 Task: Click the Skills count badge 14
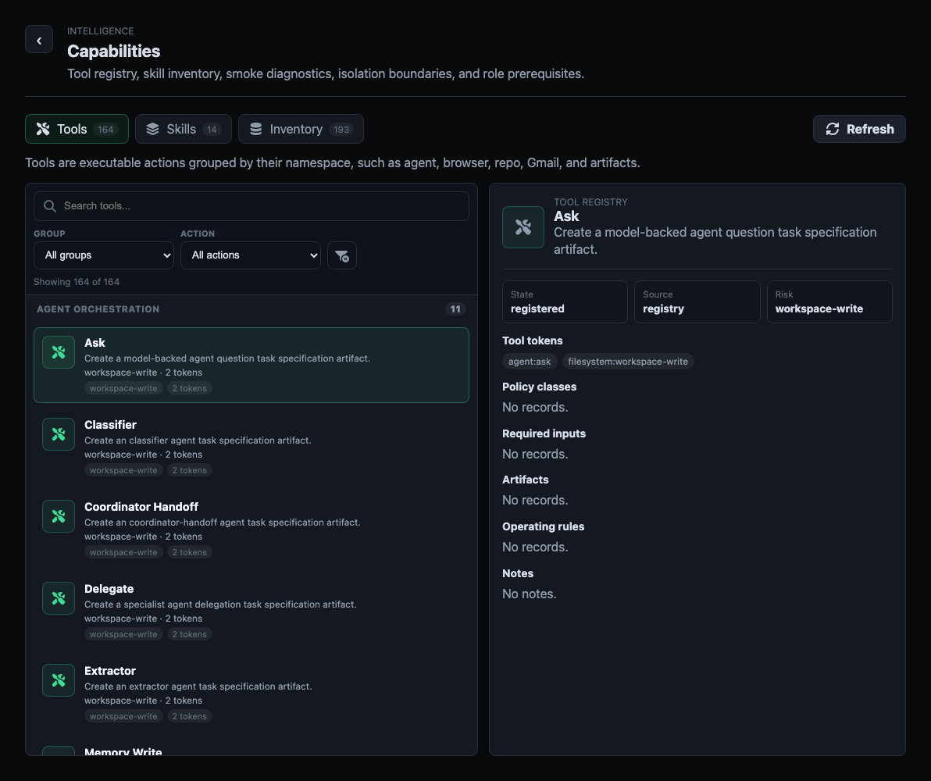coord(212,130)
